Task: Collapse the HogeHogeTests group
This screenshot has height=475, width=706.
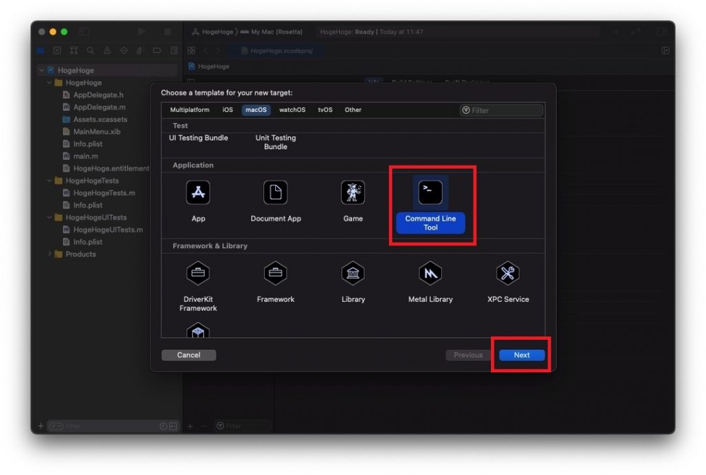Action: click(x=49, y=181)
